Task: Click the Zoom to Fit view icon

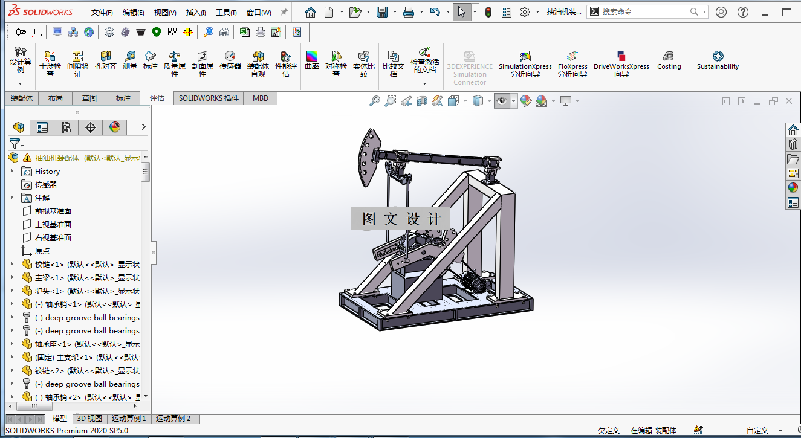Action: [x=375, y=101]
